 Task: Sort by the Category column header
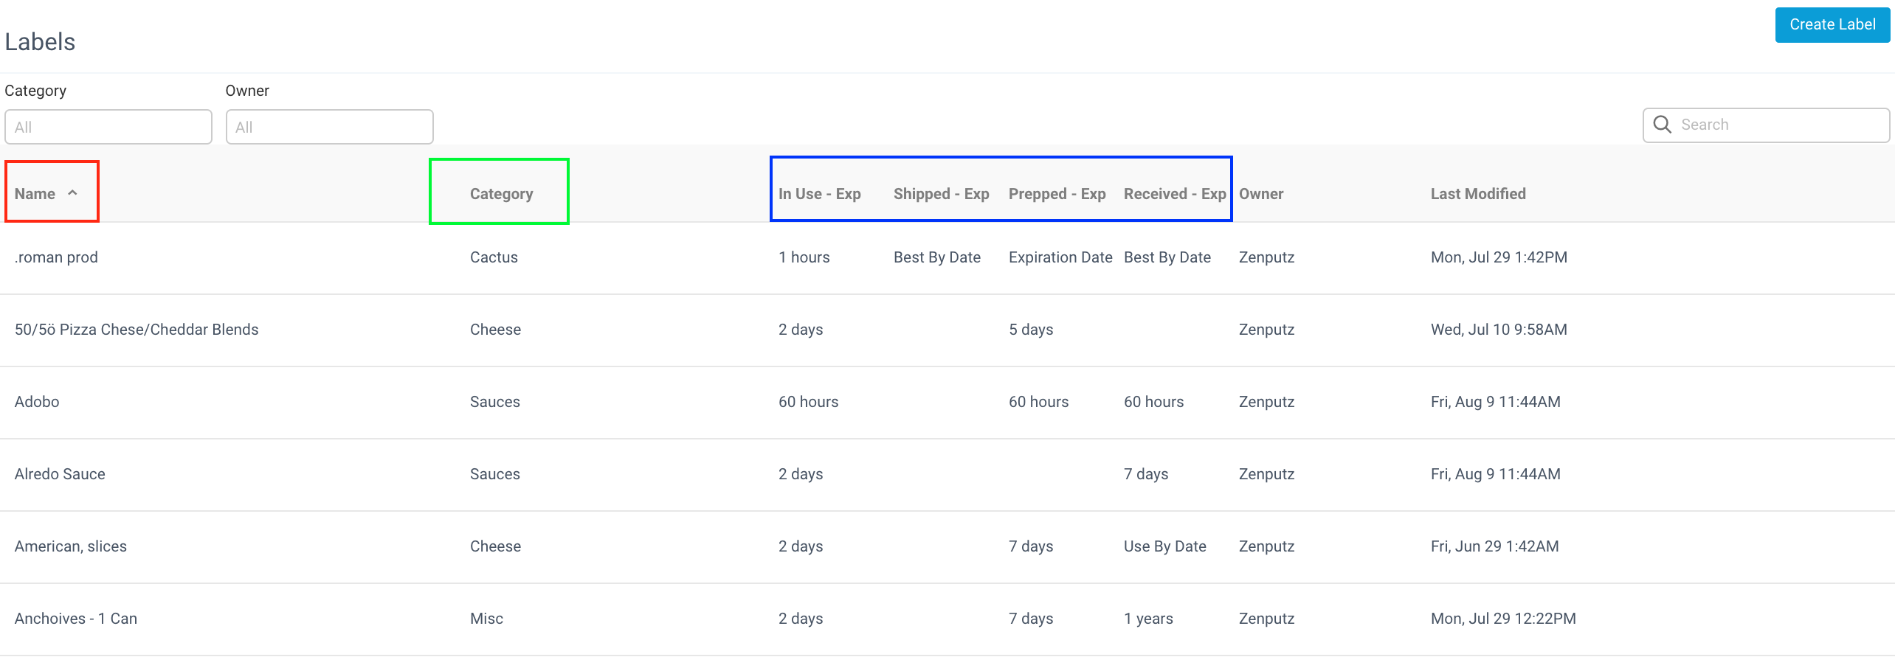[501, 194]
